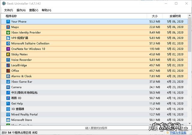Click the VP9 视频扩展 icon
This screenshot has width=192, height=135.
click(8, 38)
